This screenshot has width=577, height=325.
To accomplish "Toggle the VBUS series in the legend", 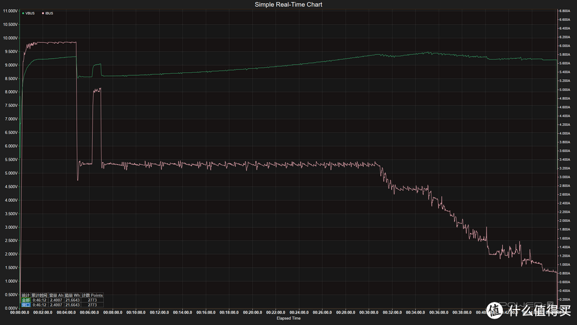I will tap(28, 13).
